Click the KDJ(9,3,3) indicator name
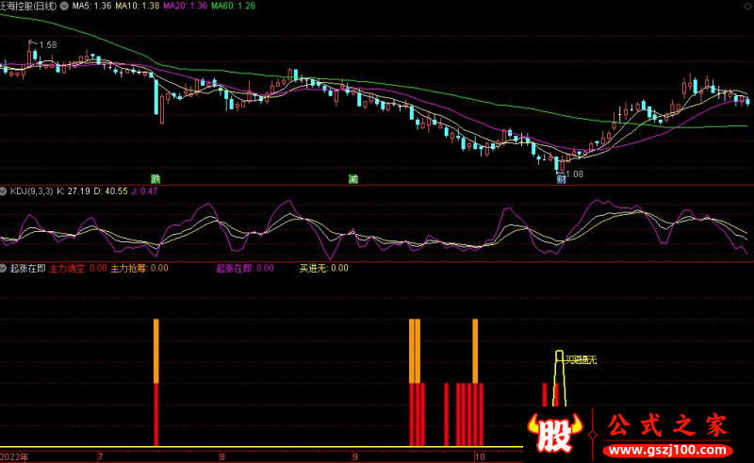Image resolution: width=754 pixels, height=463 pixels. click(x=32, y=191)
